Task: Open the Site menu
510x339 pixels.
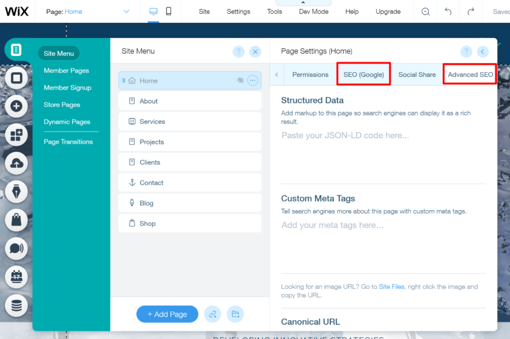Action: coord(204,12)
